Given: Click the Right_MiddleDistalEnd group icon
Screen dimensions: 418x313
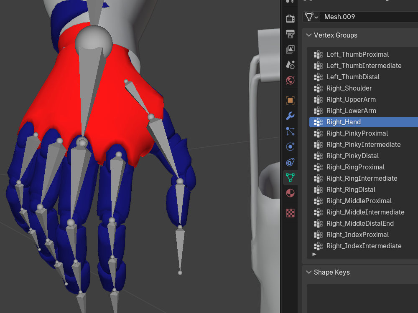Looking at the screenshot, I should (318, 224).
